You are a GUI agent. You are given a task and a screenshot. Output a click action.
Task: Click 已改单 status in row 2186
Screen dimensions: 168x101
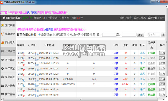(151, 69)
